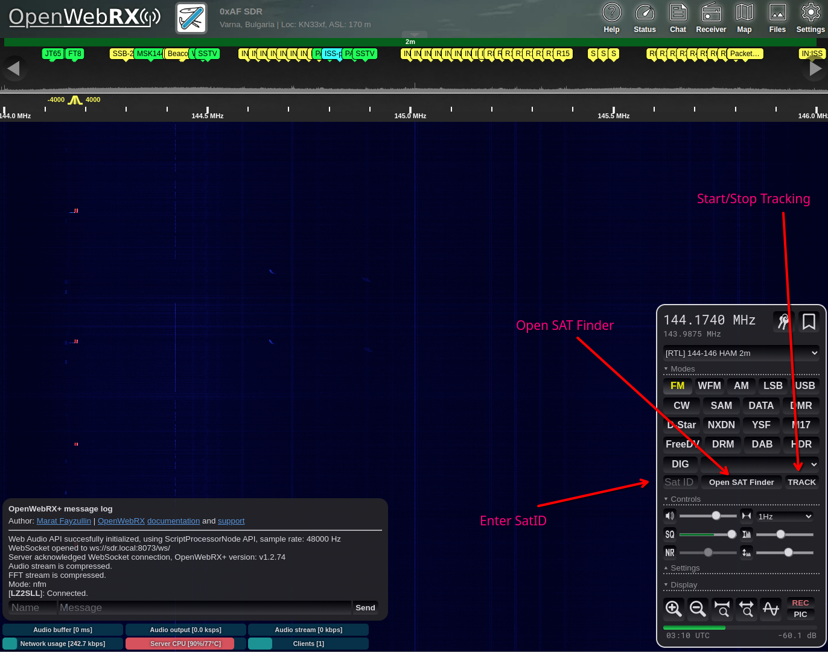The width and height of the screenshot is (828, 652).
Task: Select USB mode
Action: 805,386
